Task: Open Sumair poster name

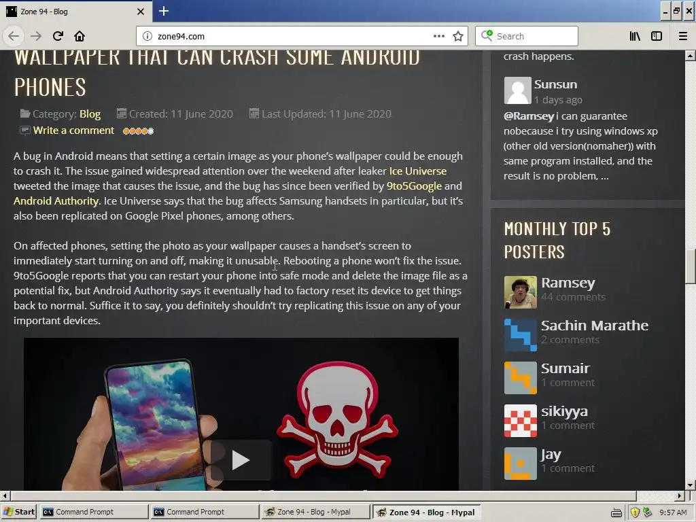Action: [565, 368]
